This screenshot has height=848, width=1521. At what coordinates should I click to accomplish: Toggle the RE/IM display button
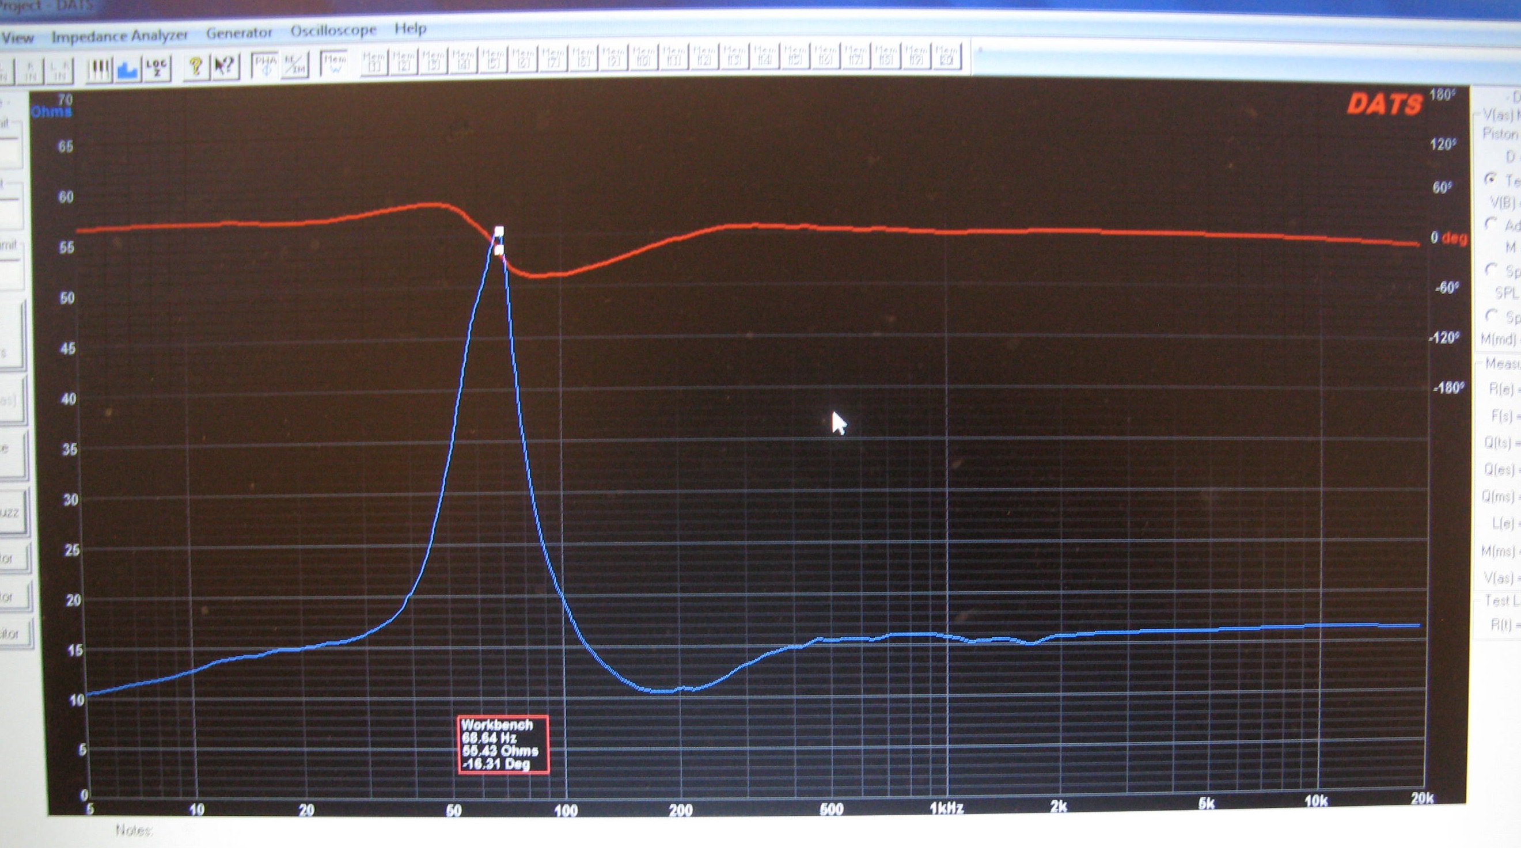pyautogui.click(x=294, y=65)
